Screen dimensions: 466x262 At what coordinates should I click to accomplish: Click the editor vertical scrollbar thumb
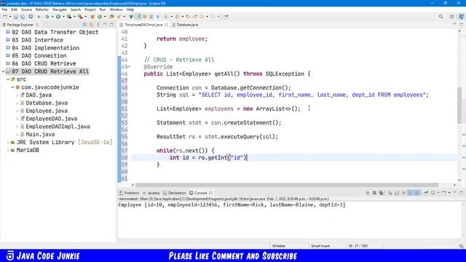pyautogui.click(x=459, y=105)
